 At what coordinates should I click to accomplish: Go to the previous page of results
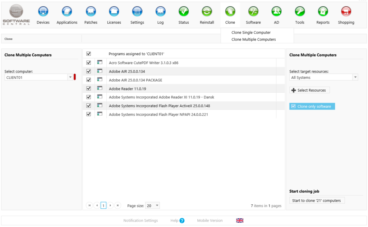pos(97,205)
